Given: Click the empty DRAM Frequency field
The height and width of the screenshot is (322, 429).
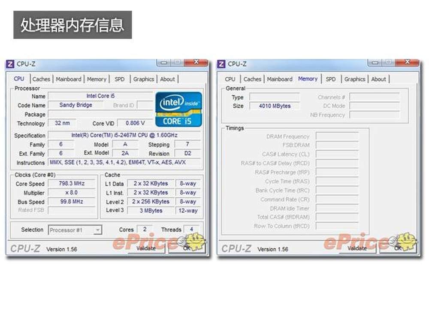Looking at the screenshot, I should click(337, 136).
